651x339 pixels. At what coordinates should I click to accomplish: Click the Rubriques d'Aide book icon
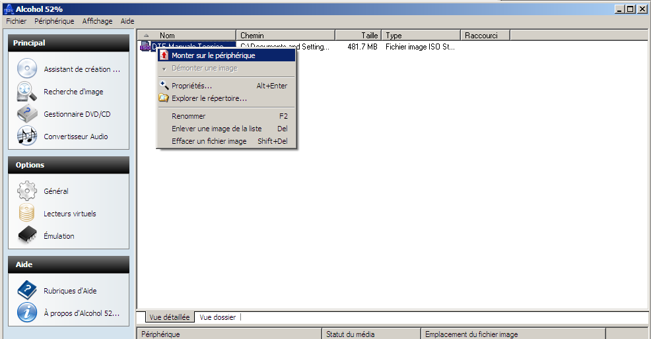tap(27, 290)
